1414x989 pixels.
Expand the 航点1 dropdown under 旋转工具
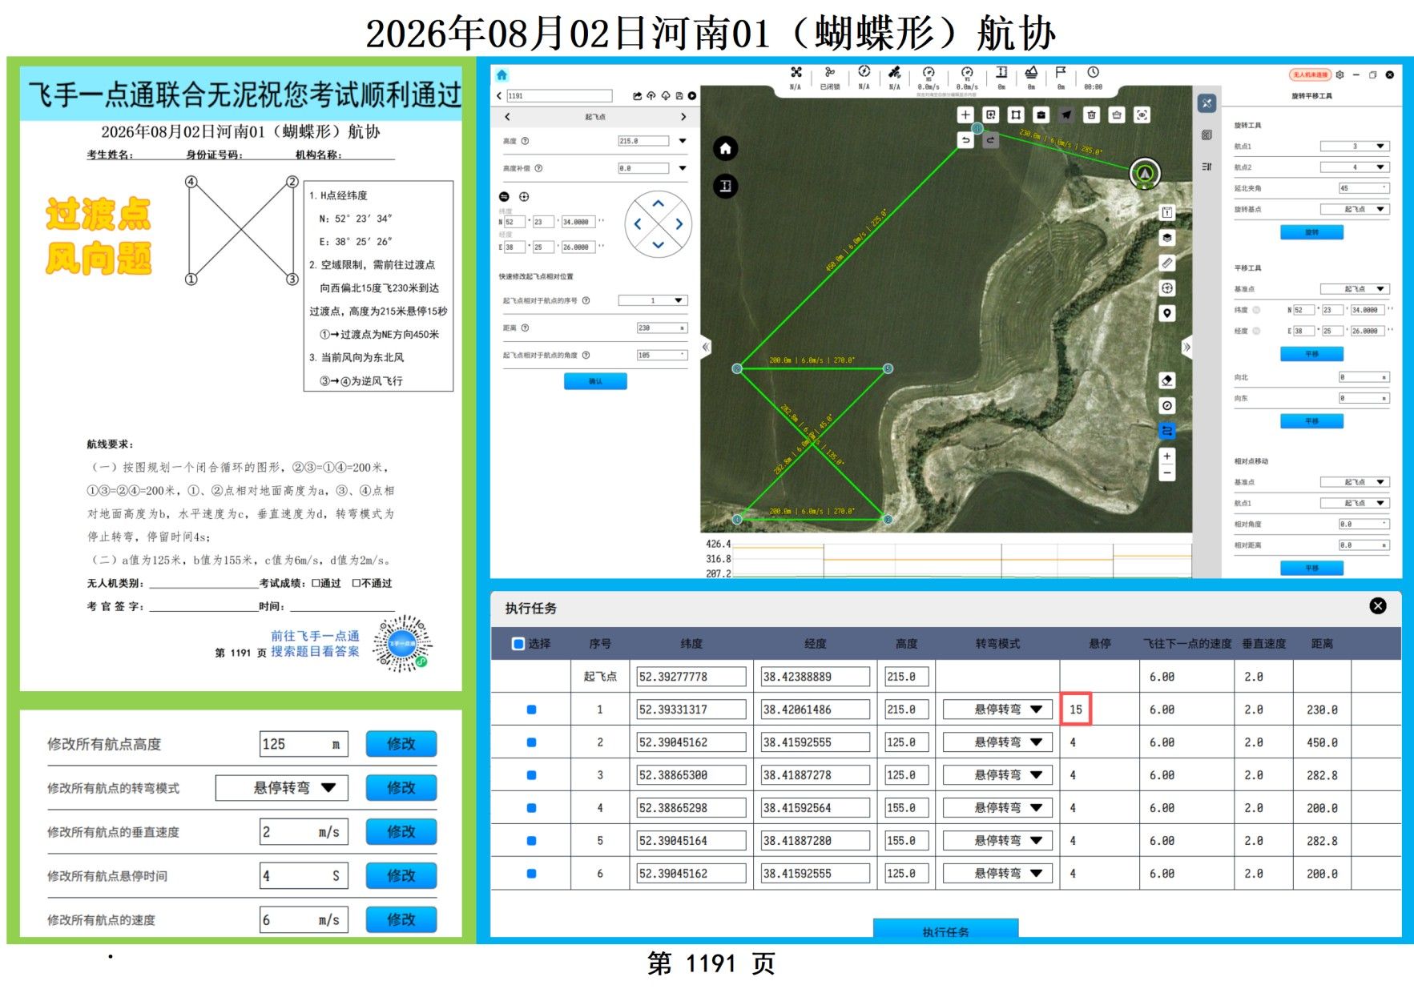tap(1355, 147)
